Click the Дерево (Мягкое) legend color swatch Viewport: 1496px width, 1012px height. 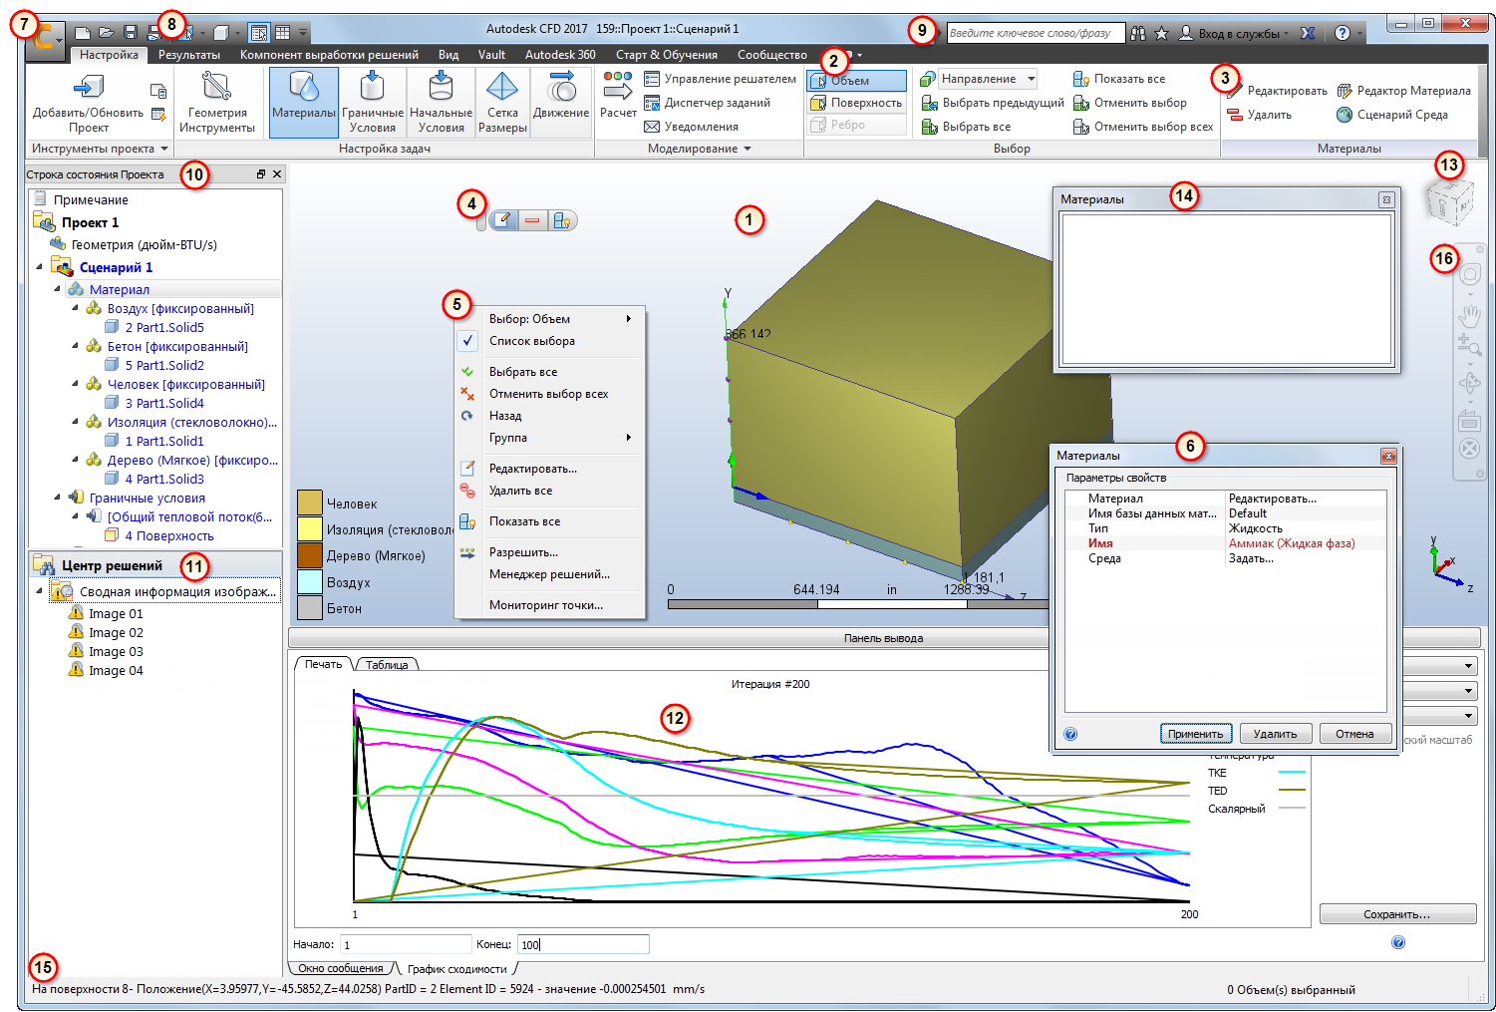pyautogui.click(x=310, y=555)
